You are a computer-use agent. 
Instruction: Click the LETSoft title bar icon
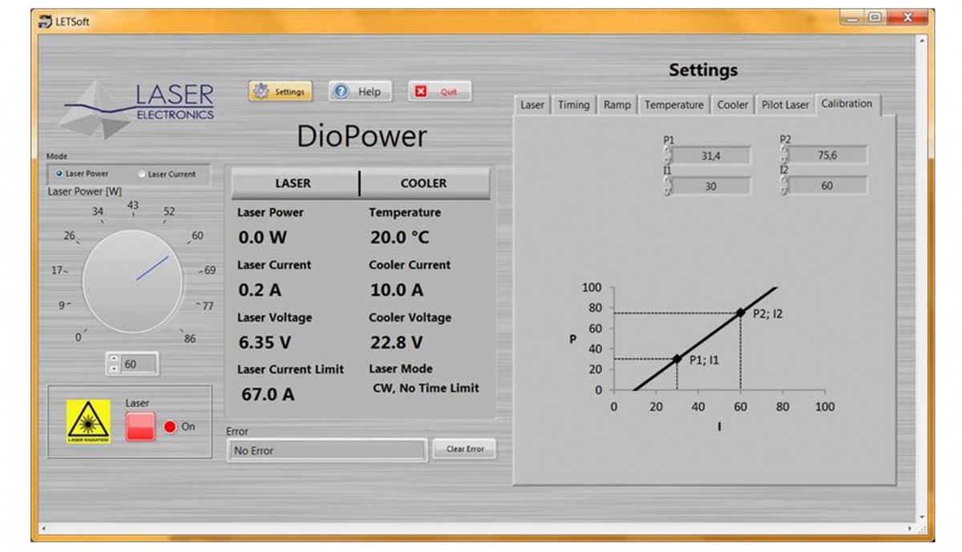[46, 22]
